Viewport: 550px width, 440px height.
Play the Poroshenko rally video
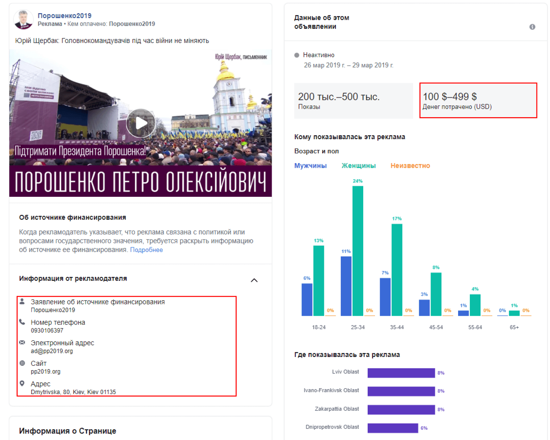click(x=141, y=123)
